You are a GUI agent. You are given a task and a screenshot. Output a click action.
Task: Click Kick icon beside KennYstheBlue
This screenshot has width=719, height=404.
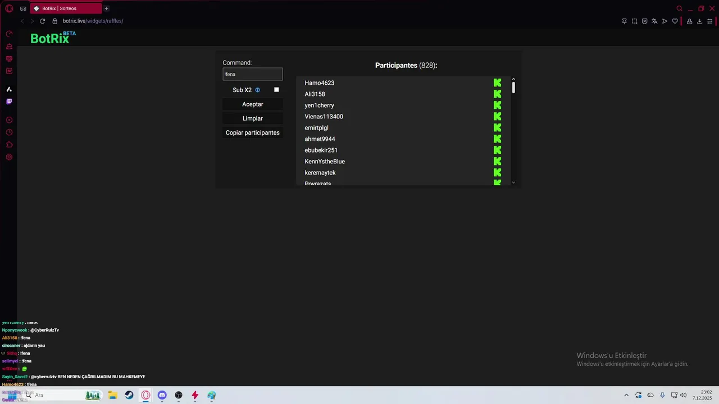[497, 162]
